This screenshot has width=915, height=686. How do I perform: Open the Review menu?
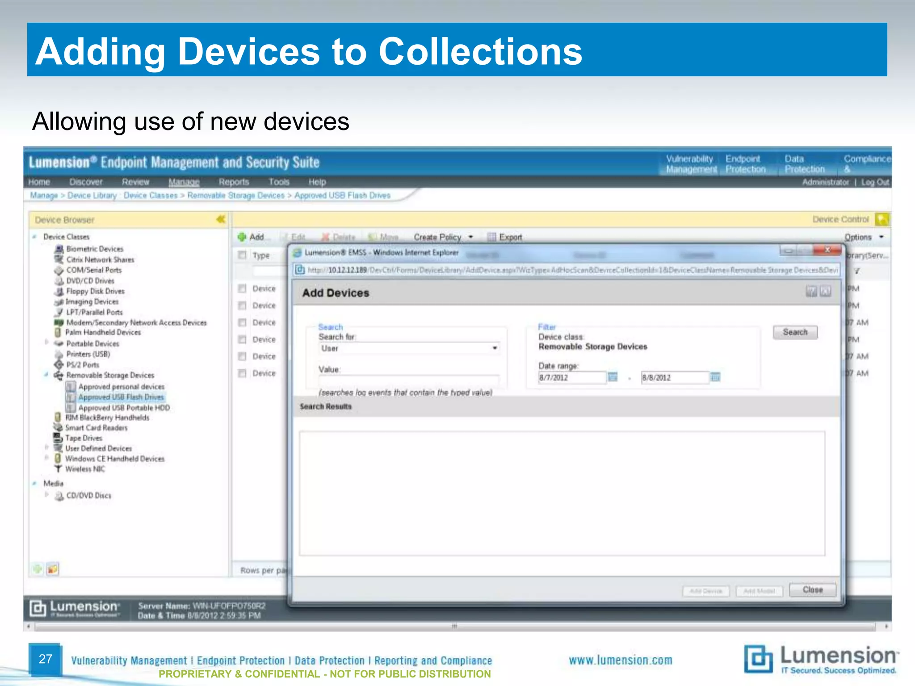[x=136, y=182]
